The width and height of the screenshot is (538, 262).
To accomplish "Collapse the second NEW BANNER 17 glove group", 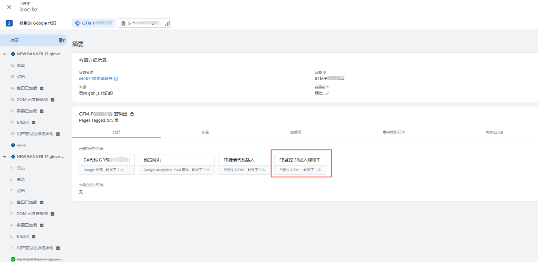I will click(5, 157).
